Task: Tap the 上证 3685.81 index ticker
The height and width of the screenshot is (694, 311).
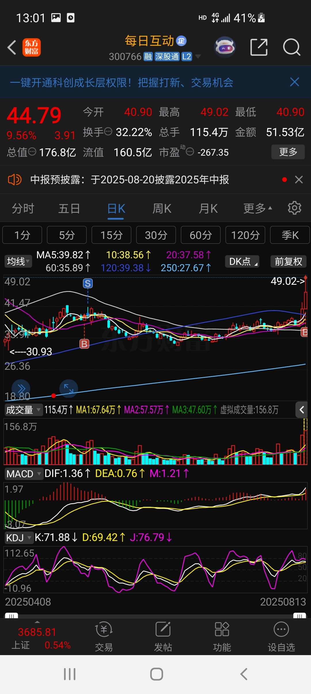Action: pyautogui.click(x=41, y=638)
